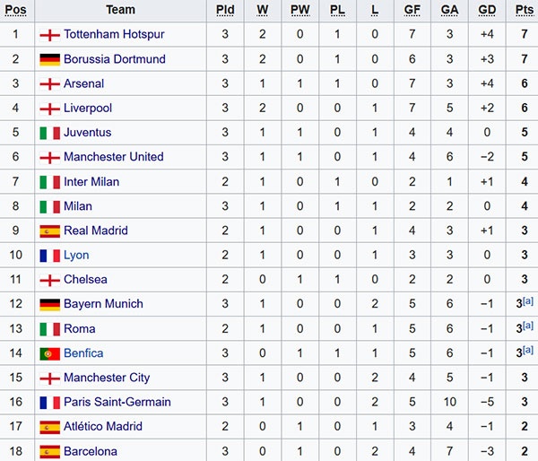Open the Manchester United link
The image size is (538, 461).
click(x=113, y=157)
